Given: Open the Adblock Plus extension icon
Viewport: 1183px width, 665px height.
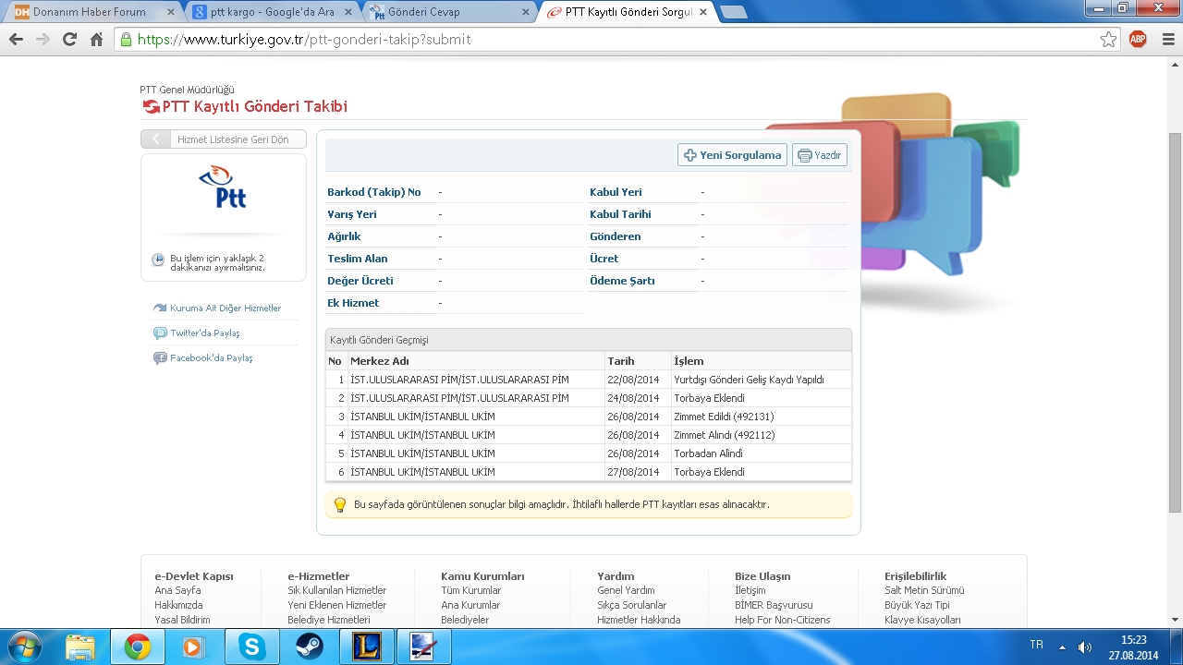Looking at the screenshot, I should (x=1138, y=39).
